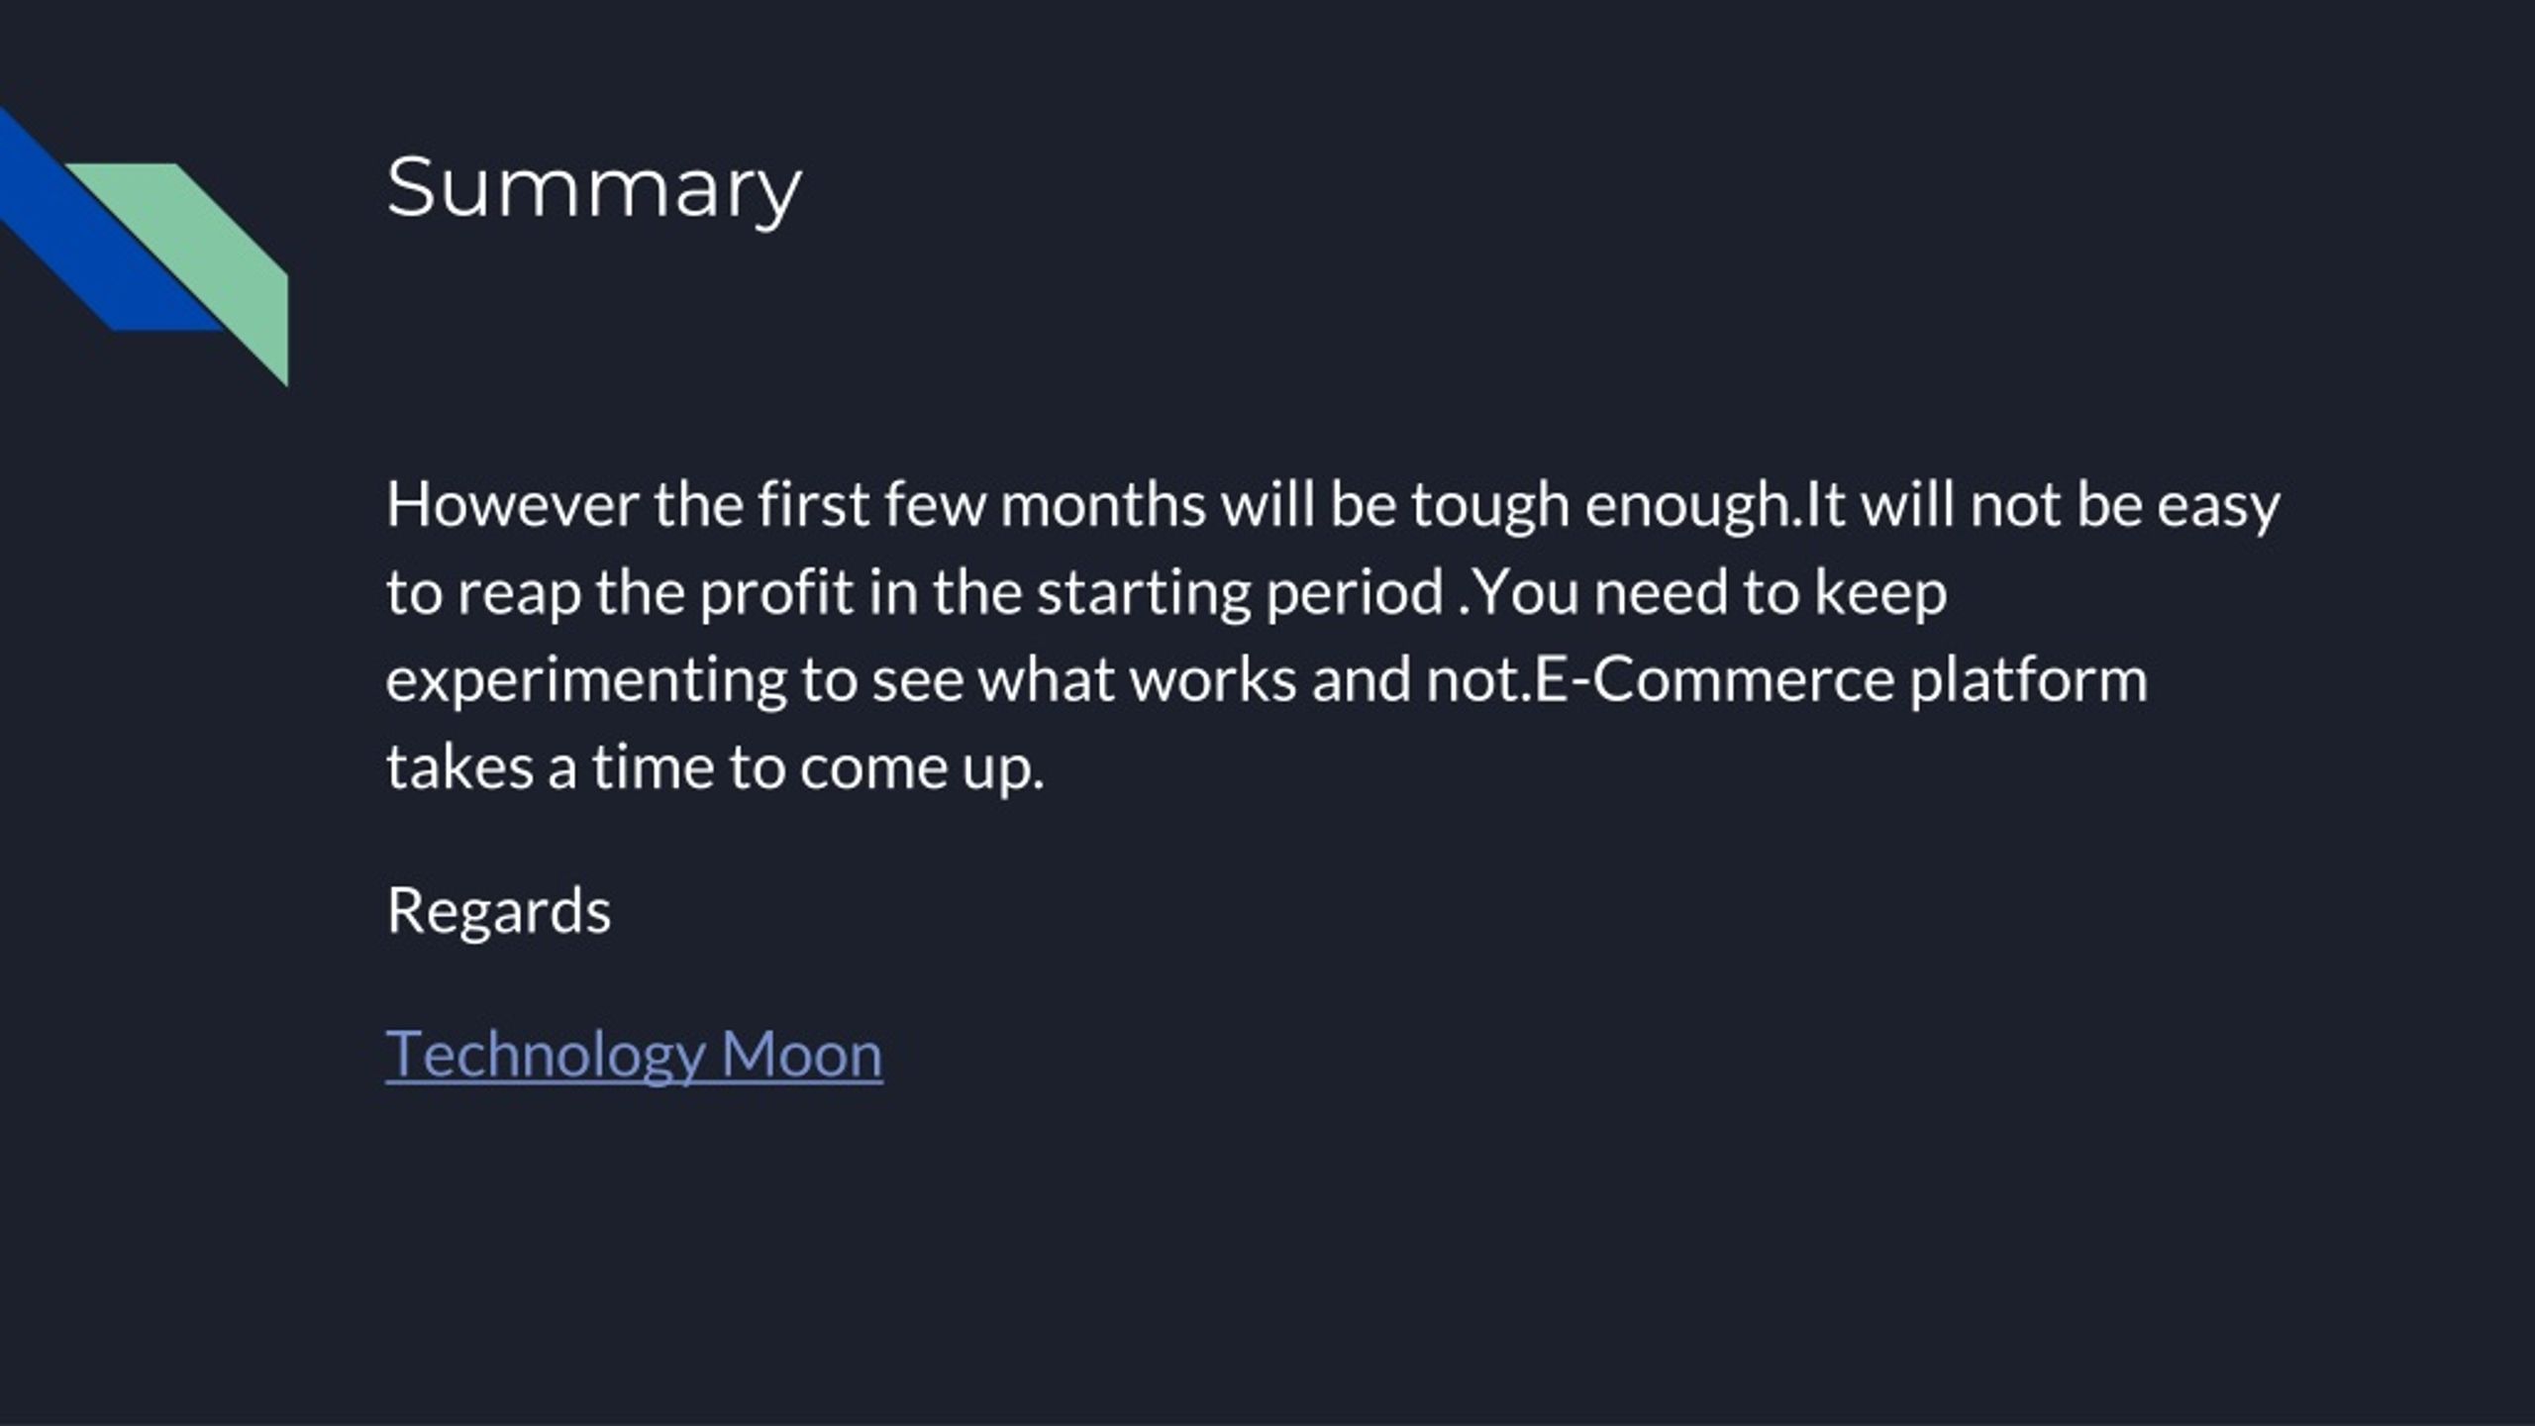Click the word platform in the paragraph
The width and height of the screenshot is (2535, 1426).
(x=2029, y=681)
